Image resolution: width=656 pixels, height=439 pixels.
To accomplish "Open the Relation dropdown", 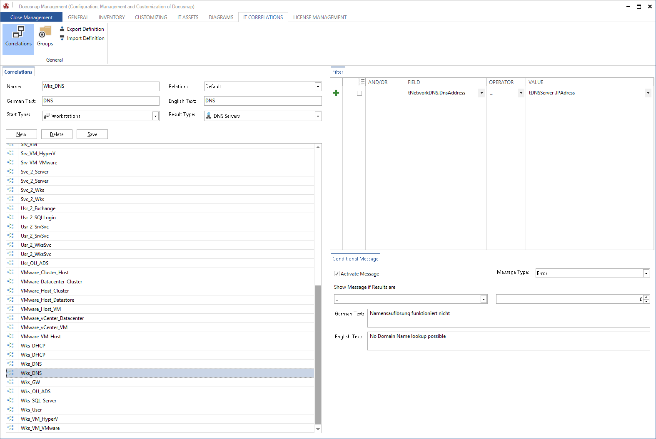I will [318, 87].
